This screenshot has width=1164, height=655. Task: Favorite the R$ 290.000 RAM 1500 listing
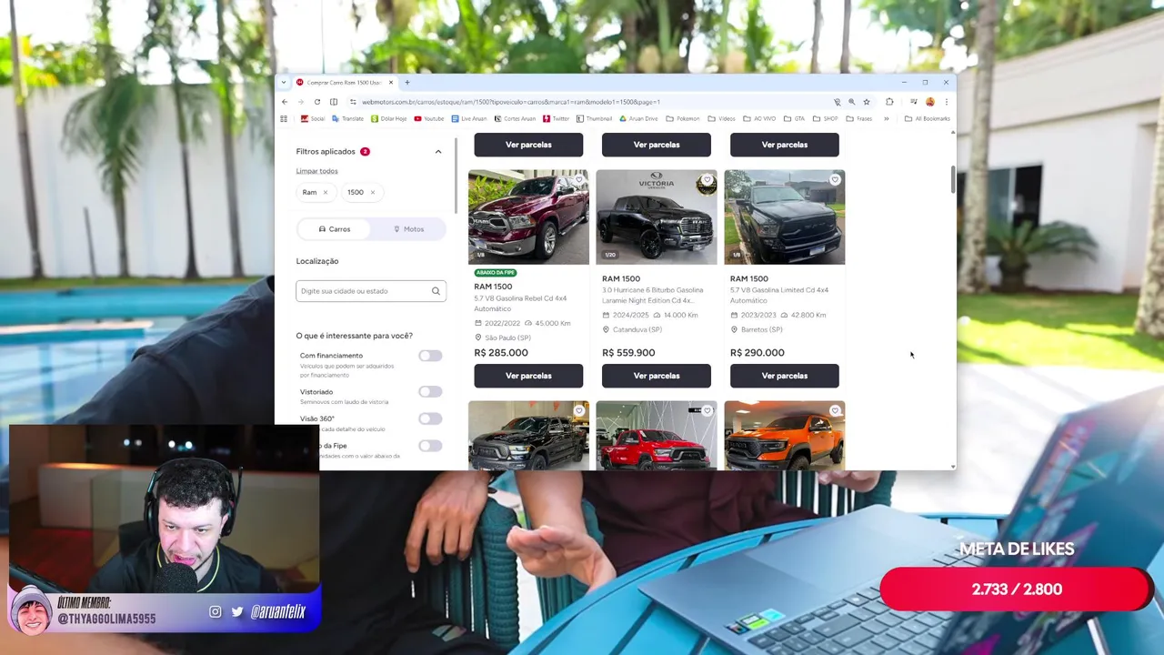(835, 180)
